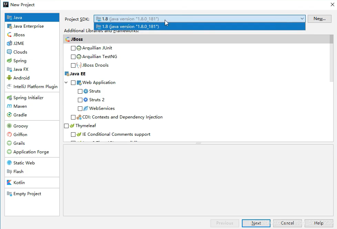Pick the JBoss icon in the sidebar
The image size is (337, 229).
tap(9, 35)
